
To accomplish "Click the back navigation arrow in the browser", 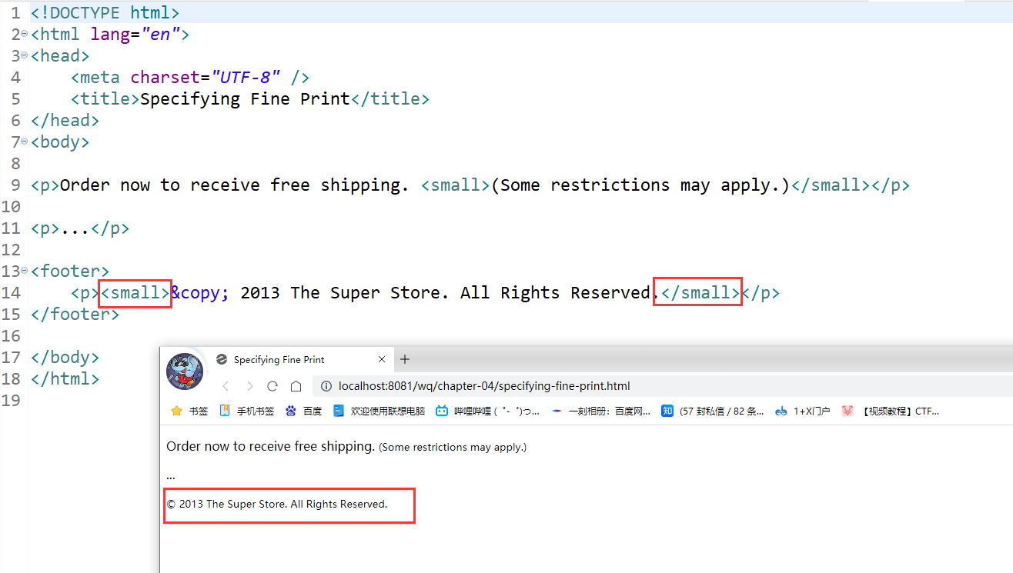I will 225,386.
